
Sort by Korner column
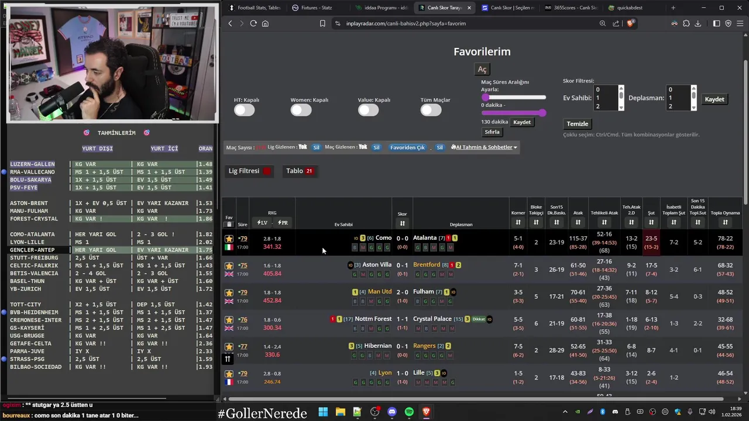point(518,222)
